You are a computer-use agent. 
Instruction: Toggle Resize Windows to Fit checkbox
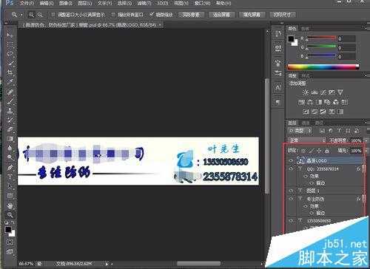pyautogui.click(x=53, y=15)
